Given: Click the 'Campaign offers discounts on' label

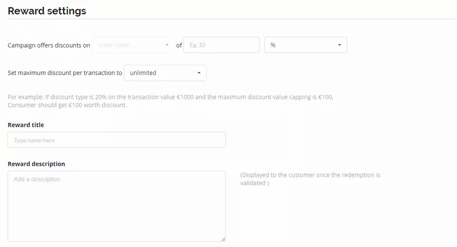Looking at the screenshot, I should 49,45.
